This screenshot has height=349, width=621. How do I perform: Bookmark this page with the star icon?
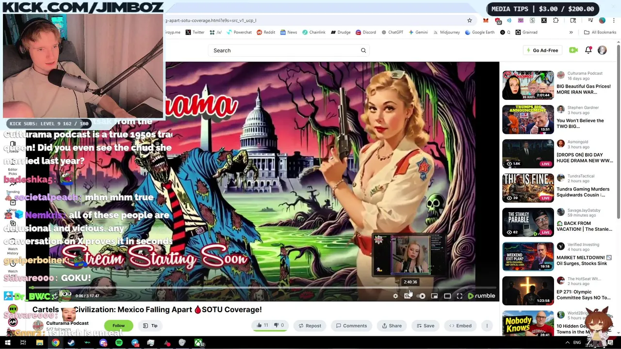coord(470,20)
